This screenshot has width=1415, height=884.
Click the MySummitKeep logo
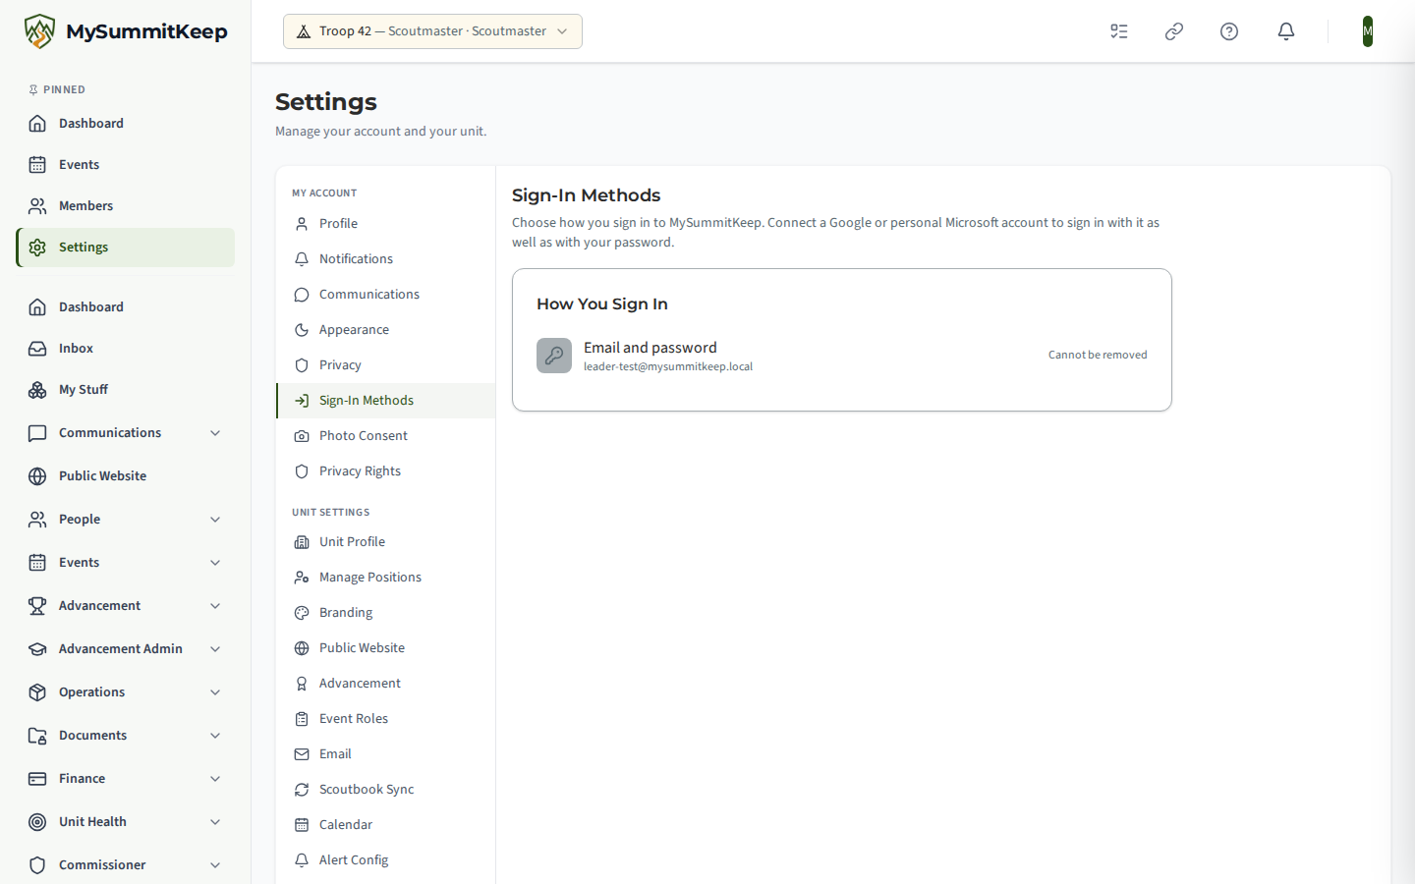tap(126, 31)
